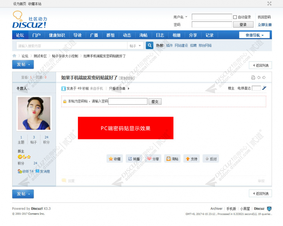This screenshot has height=226, width=283.
Task: Toggle the 自动登录 checkbox
Action: [x=235, y=17]
